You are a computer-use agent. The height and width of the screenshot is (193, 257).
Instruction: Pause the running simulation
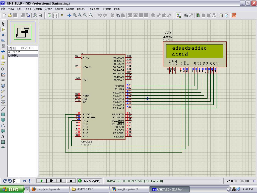point(61,181)
